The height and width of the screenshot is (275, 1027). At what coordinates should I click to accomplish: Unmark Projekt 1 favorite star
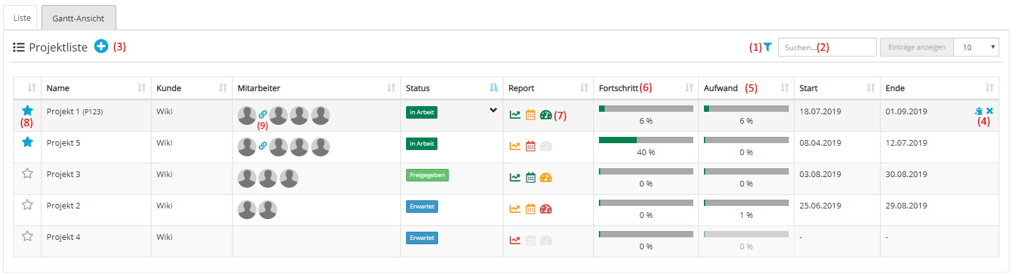click(28, 111)
